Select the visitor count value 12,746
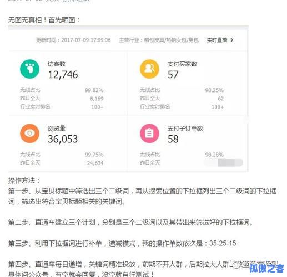This screenshot has height=277, width=287. (x=63, y=75)
